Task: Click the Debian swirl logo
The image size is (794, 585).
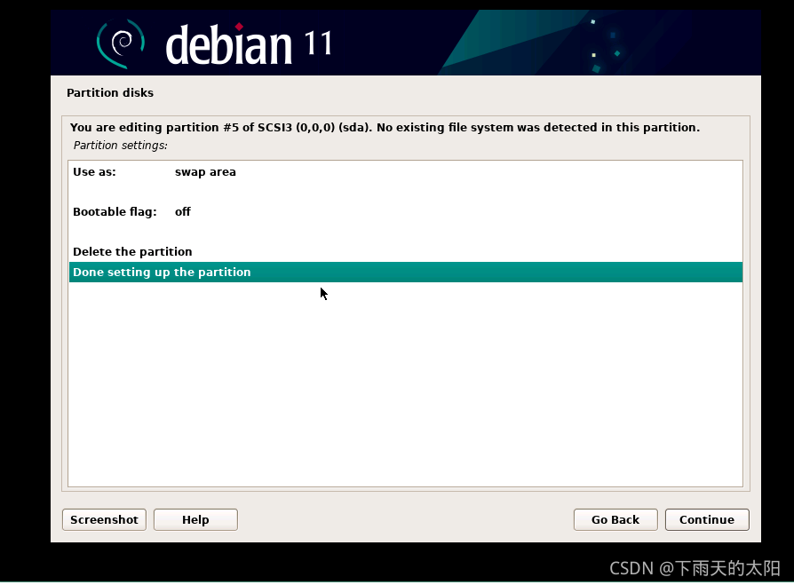Action: point(120,40)
